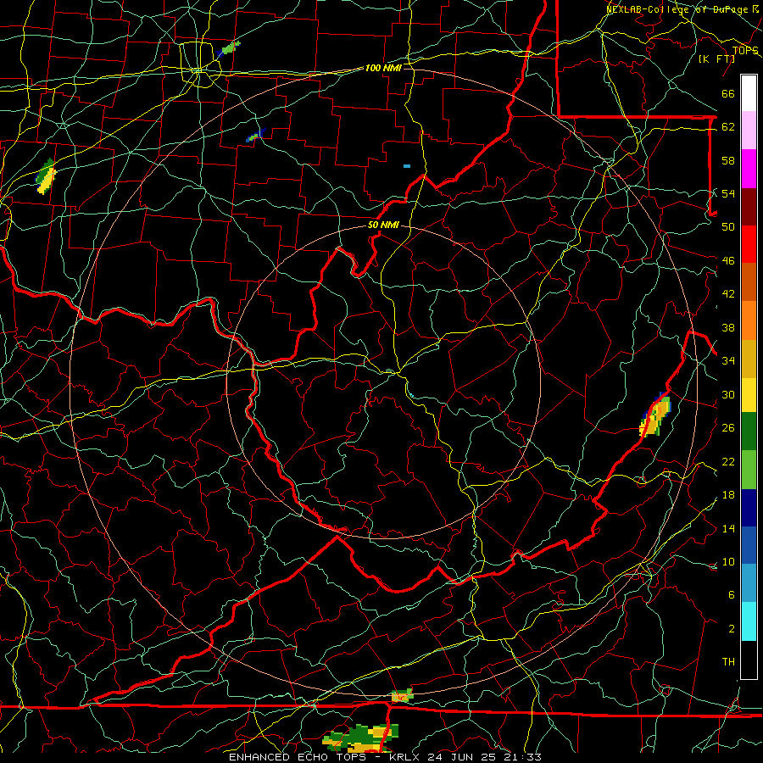Click the "14" legend value
The width and height of the screenshot is (763, 763).
728,528
